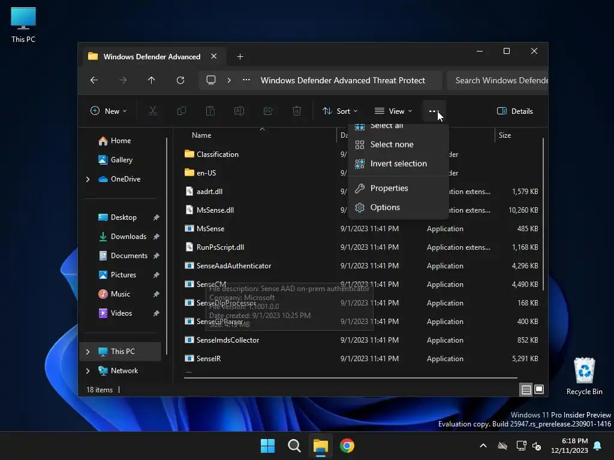
Task: Close the Windows Defender Advanced tab
Action: pos(214,56)
